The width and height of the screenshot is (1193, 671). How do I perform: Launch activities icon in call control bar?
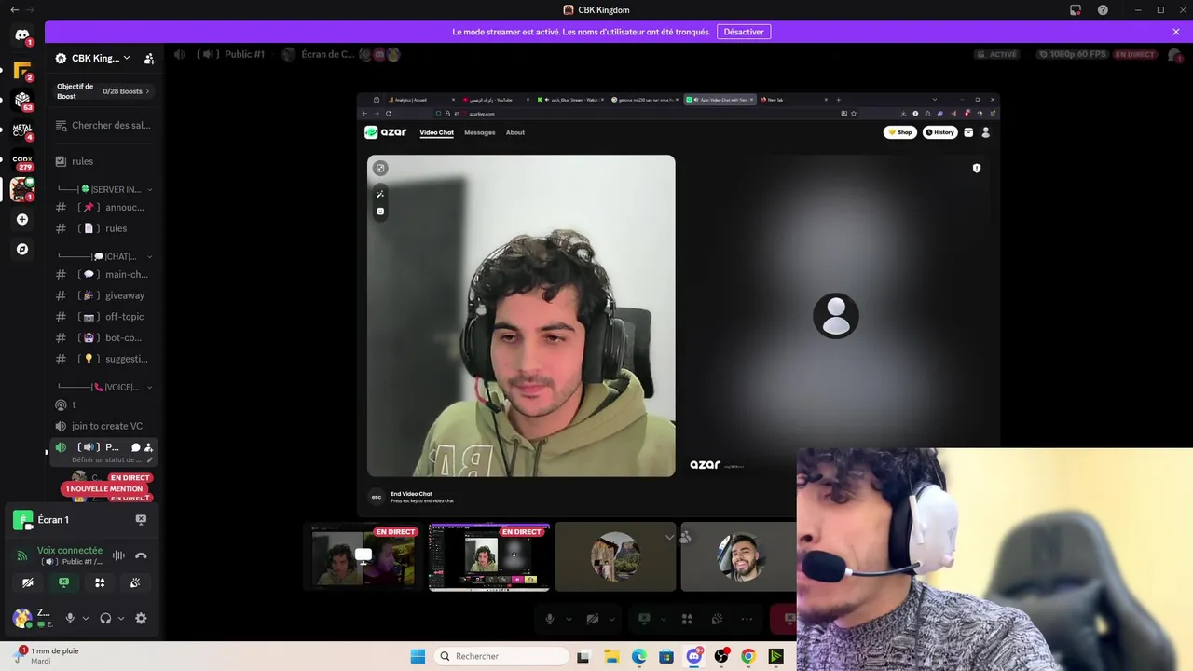[687, 619]
